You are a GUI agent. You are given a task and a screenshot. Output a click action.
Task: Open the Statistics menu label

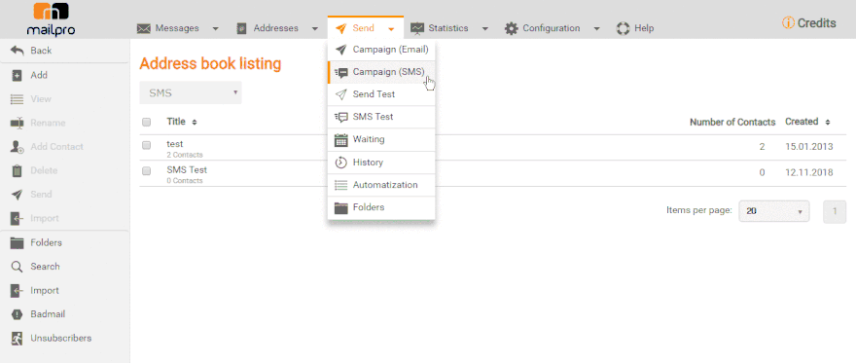448,28
